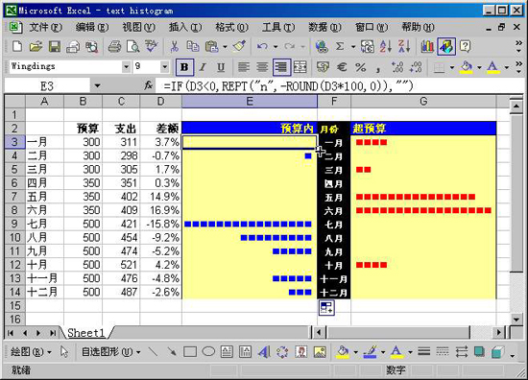
Task: Click the AutoSum sigma icon
Action: (340, 46)
